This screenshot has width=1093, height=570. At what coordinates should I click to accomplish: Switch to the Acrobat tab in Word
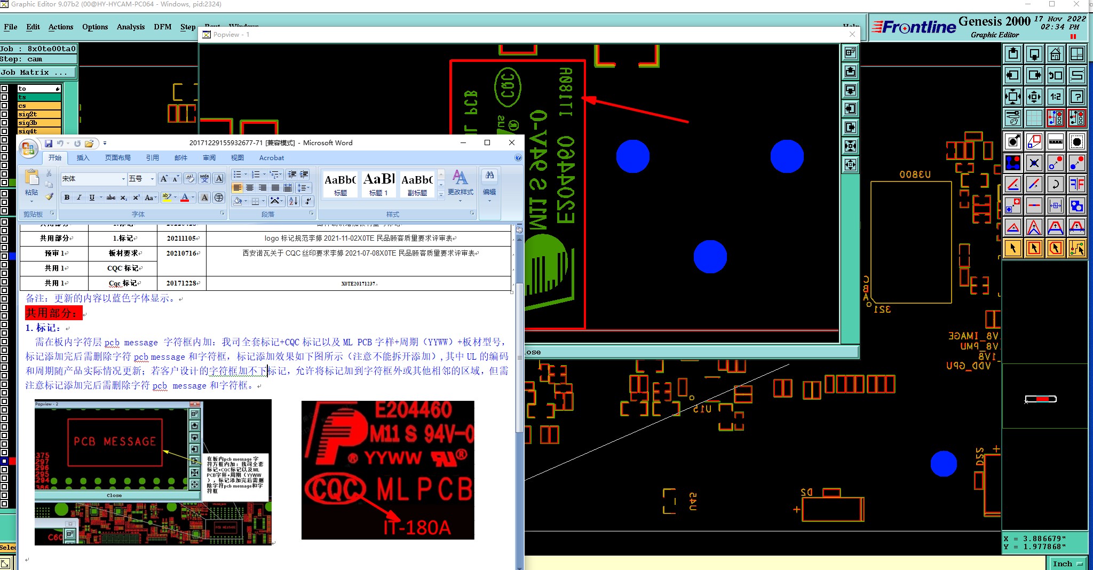click(x=272, y=158)
